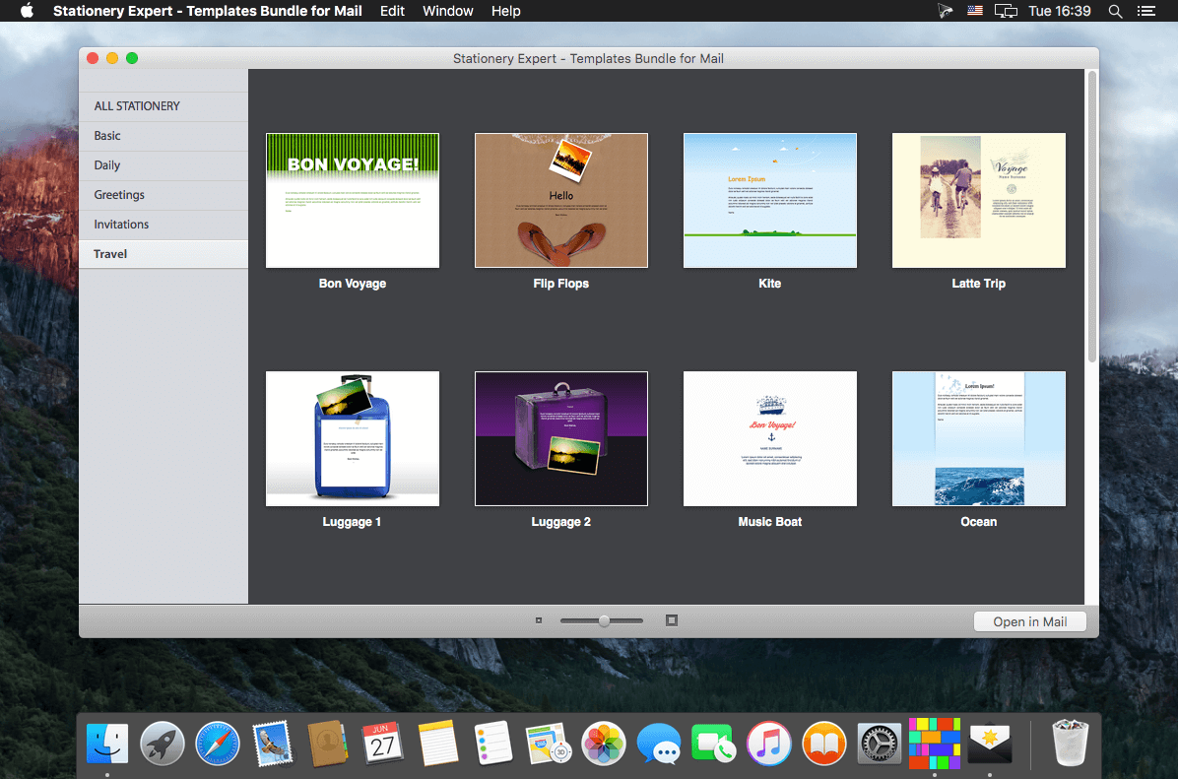
Task: Close the Stationery Expert window
Action: (94, 58)
